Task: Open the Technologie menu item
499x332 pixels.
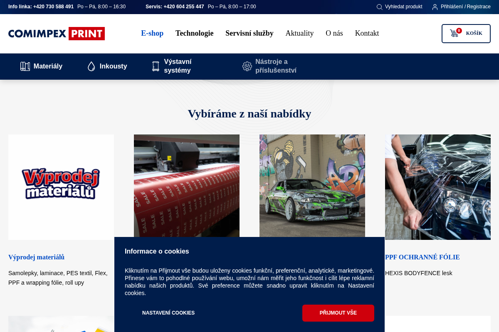Action: tap(194, 33)
